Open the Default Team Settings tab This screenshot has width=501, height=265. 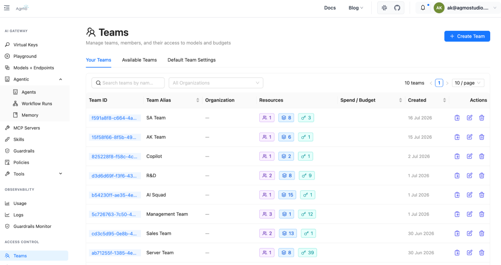click(191, 60)
